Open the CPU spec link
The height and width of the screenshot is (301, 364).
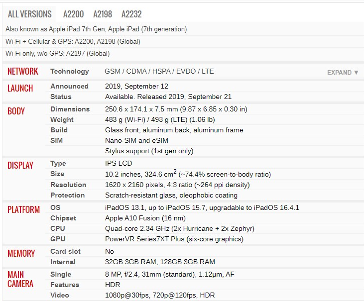(58, 229)
